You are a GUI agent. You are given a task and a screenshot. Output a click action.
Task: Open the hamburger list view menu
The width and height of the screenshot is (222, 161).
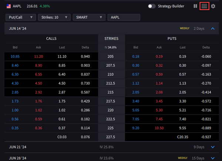click(x=204, y=6)
